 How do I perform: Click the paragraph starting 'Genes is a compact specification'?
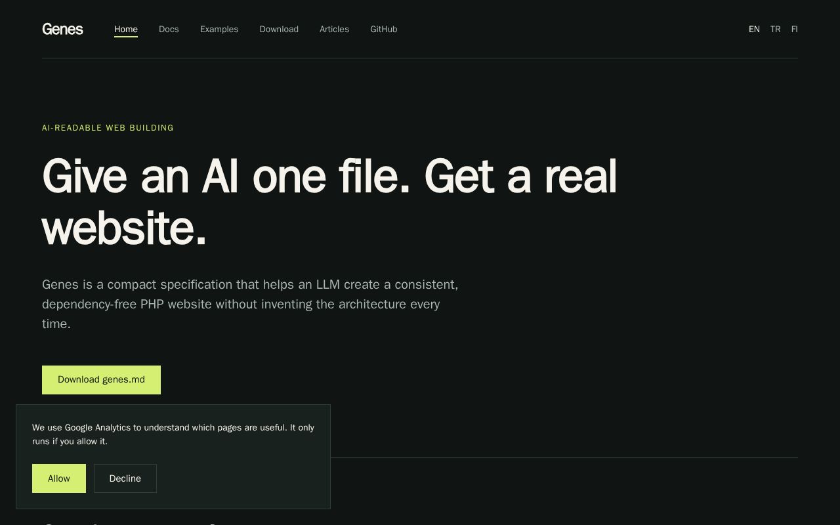(x=250, y=304)
